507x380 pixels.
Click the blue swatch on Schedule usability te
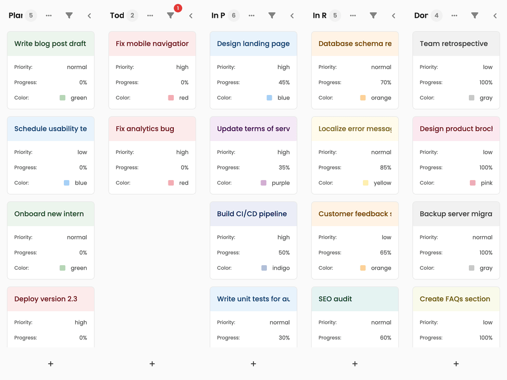tap(67, 183)
